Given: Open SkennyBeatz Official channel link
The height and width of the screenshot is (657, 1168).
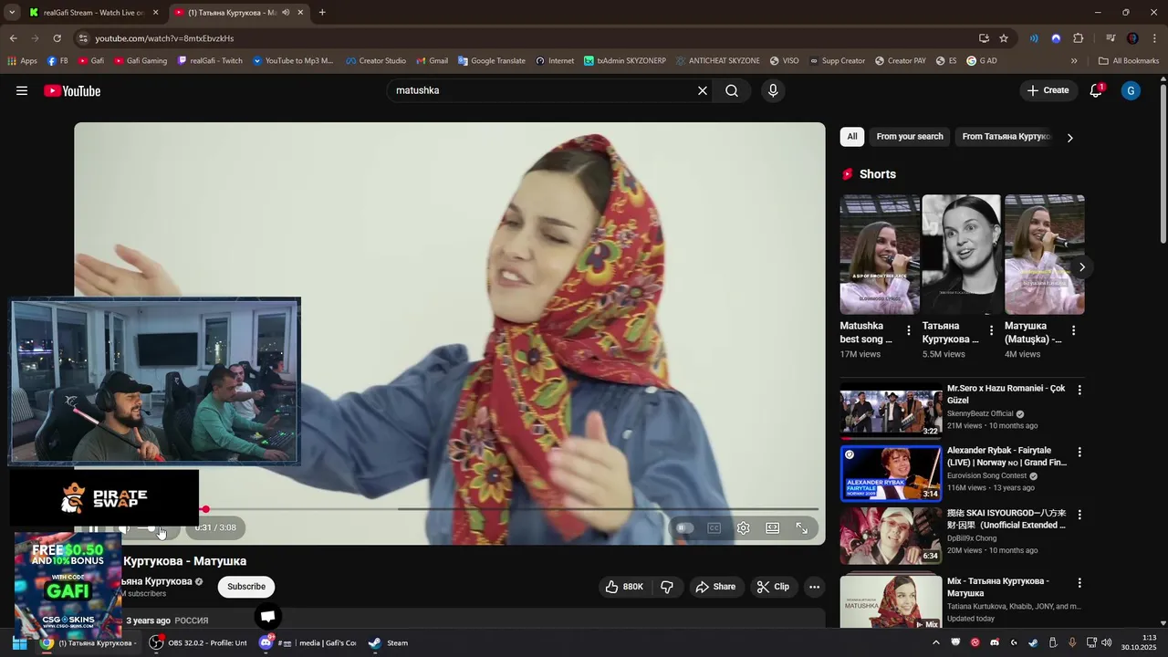Looking at the screenshot, I should 980,413.
